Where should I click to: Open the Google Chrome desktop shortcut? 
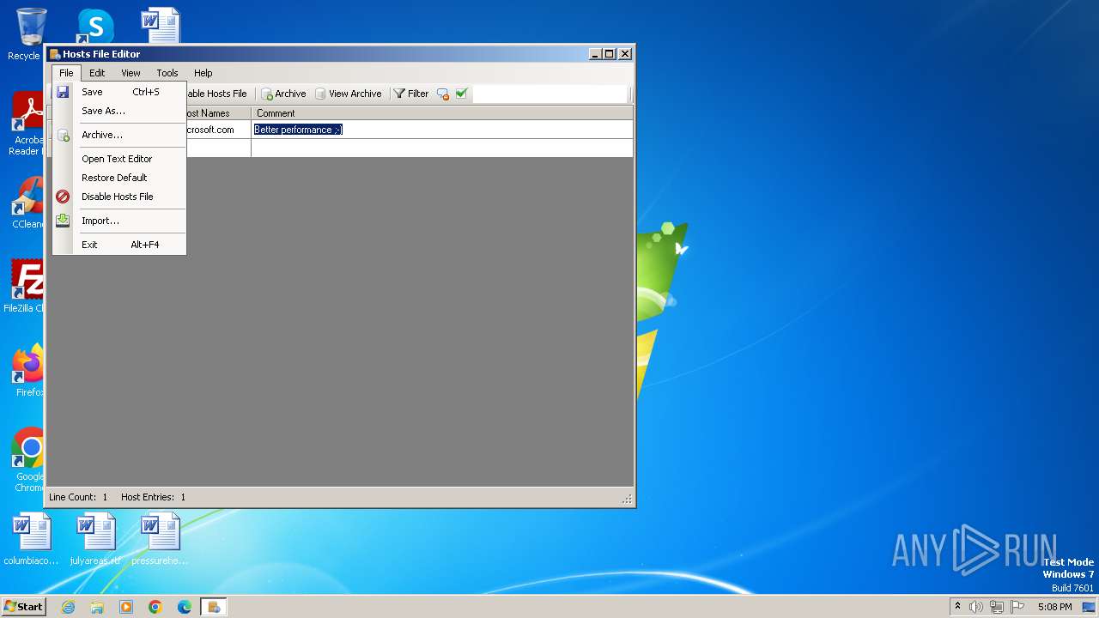(x=29, y=460)
